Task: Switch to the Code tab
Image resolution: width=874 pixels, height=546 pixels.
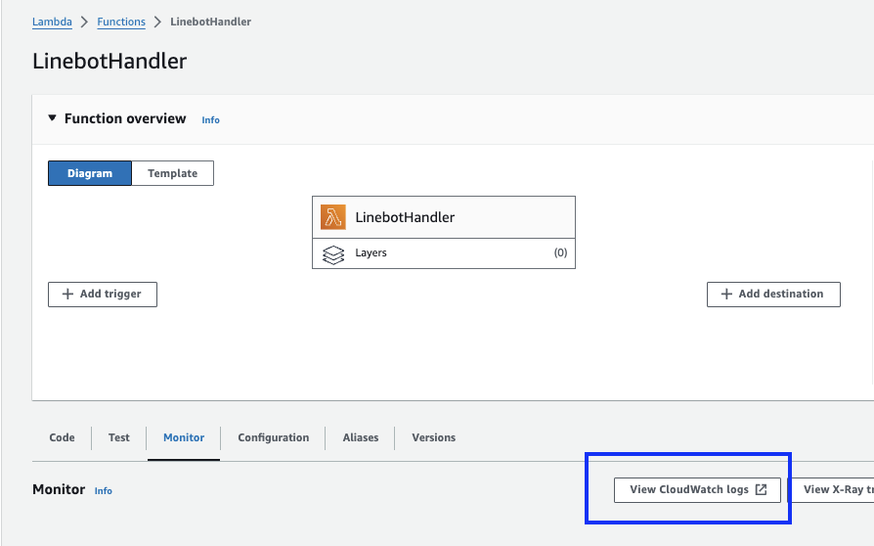Action: pos(62,437)
